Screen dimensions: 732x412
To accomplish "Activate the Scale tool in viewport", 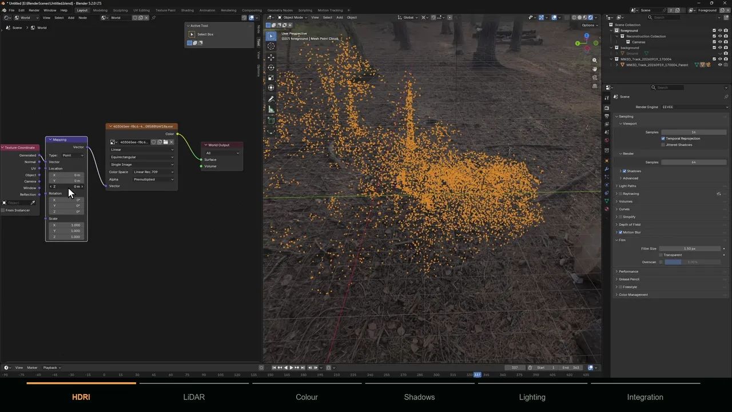I will tap(271, 77).
